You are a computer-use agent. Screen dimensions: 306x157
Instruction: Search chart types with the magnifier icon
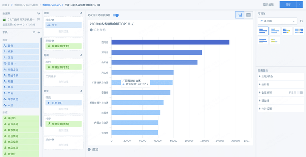pyautogui.click(x=301, y=21)
